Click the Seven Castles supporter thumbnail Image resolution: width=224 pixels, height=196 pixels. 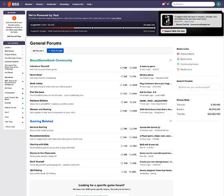click(x=167, y=20)
